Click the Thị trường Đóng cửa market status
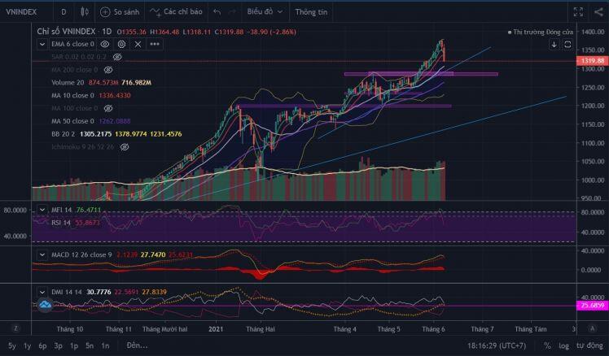The height and width of the screenshot is (356, 609). click(x=541, y=32)
